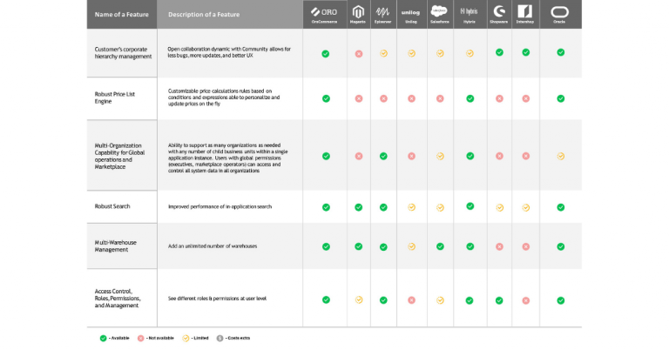The width and height of the screenshot is (669, 350).
Task: Click OroCommerce's green check for Robust Search
Action: point(326,207)
